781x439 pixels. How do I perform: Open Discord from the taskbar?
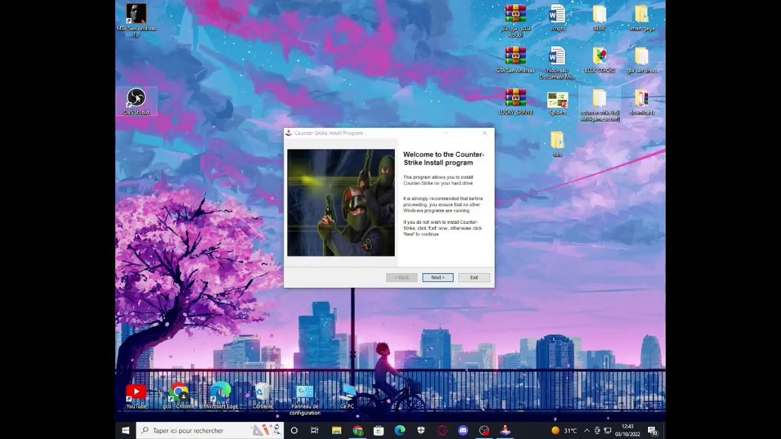click(x=463, y=430)
